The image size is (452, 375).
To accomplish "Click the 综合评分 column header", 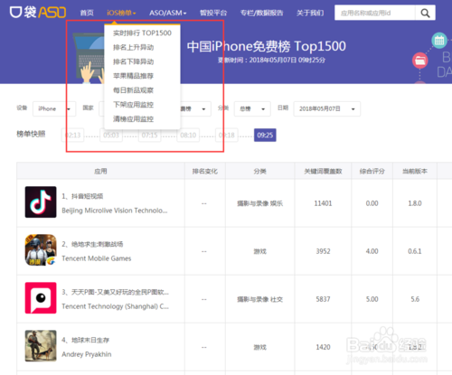I will [x=372, y=171].
